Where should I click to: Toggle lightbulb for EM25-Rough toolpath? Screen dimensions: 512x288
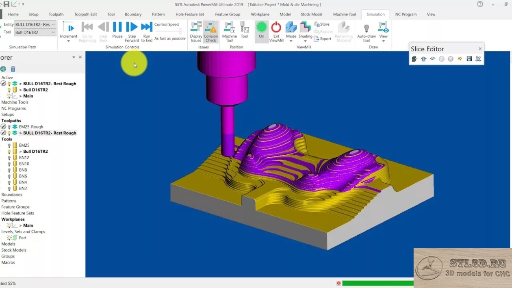9,127
